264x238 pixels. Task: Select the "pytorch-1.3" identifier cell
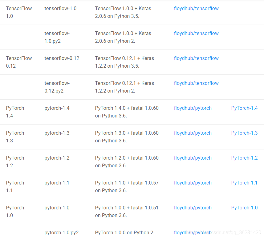[x=57, y=133]
